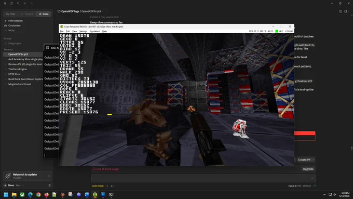This screenshot has height=199, width=353.
Task: Click into the message input box
Action: click(x=203, y=178)
